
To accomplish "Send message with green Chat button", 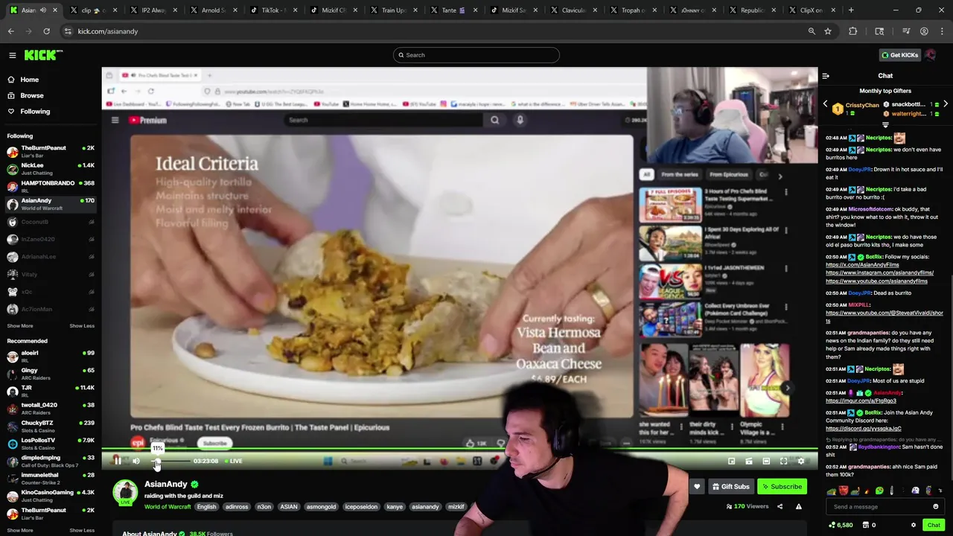I will [x=934, y=525].
